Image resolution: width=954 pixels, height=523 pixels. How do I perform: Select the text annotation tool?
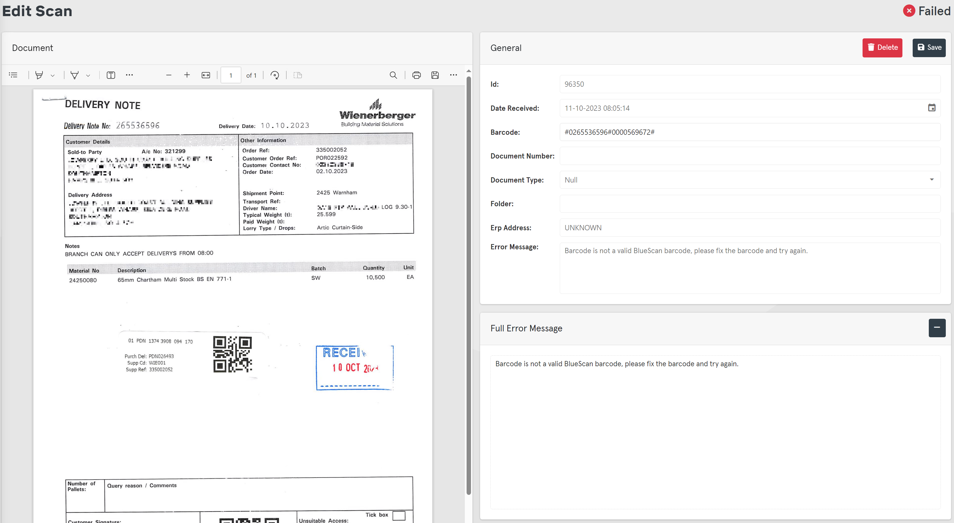tap(110, 75)
